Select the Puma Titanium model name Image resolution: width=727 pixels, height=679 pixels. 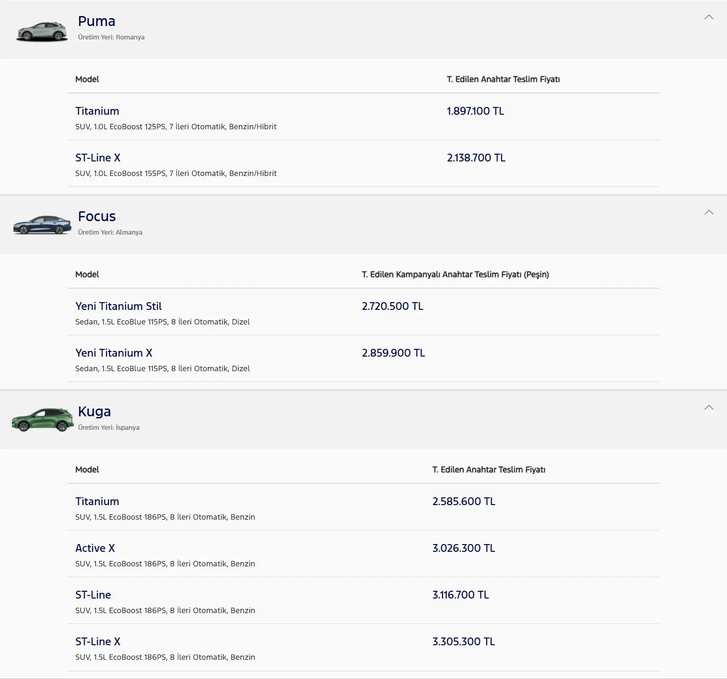click(x=97, y=111)
